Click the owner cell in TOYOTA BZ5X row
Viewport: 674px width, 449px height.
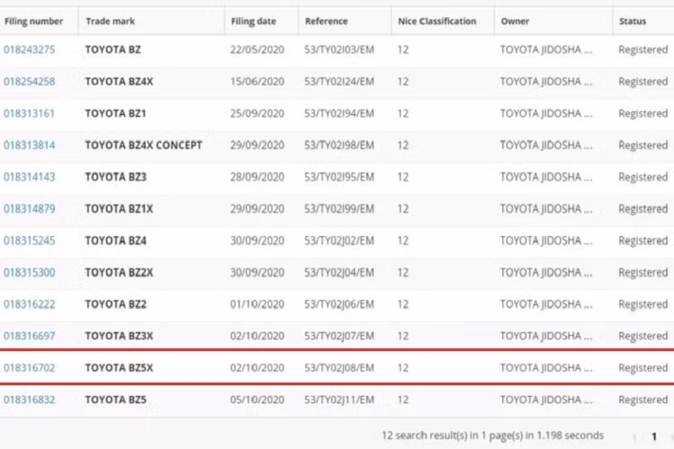[x=546, y=368]
